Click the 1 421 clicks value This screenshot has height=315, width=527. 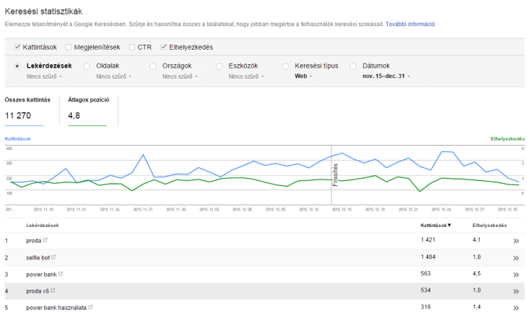(428, 240)
